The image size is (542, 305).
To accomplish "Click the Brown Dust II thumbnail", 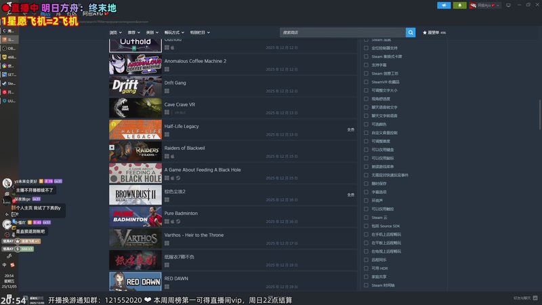I will pos(135,195).
